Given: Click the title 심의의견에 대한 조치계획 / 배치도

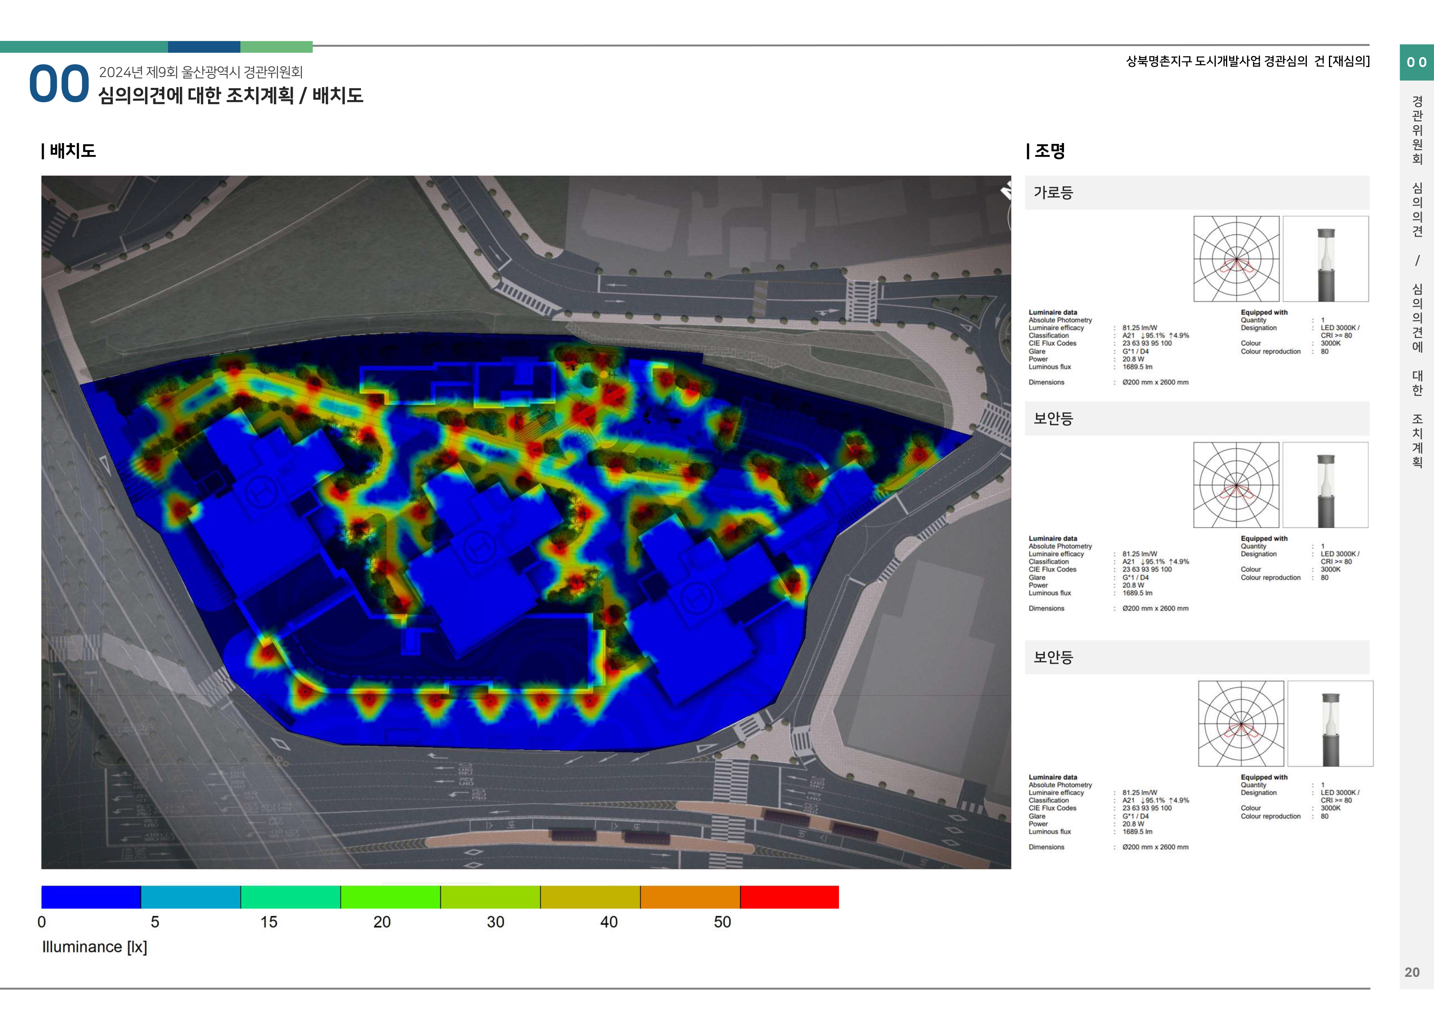Looking at the screenshot, I should click(x=231, y=96).
